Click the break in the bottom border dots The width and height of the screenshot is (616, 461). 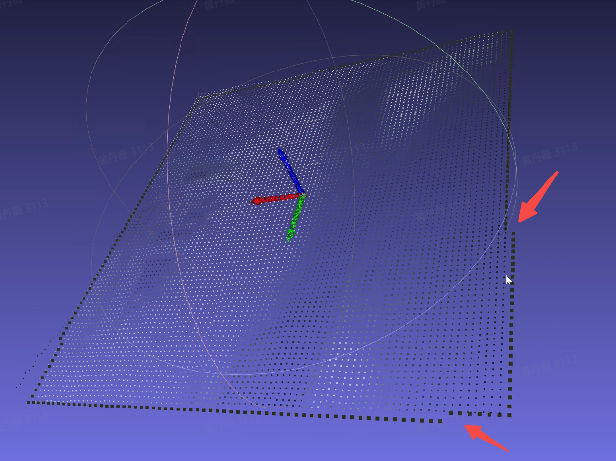pyautogui.click(x=445, y=417)
